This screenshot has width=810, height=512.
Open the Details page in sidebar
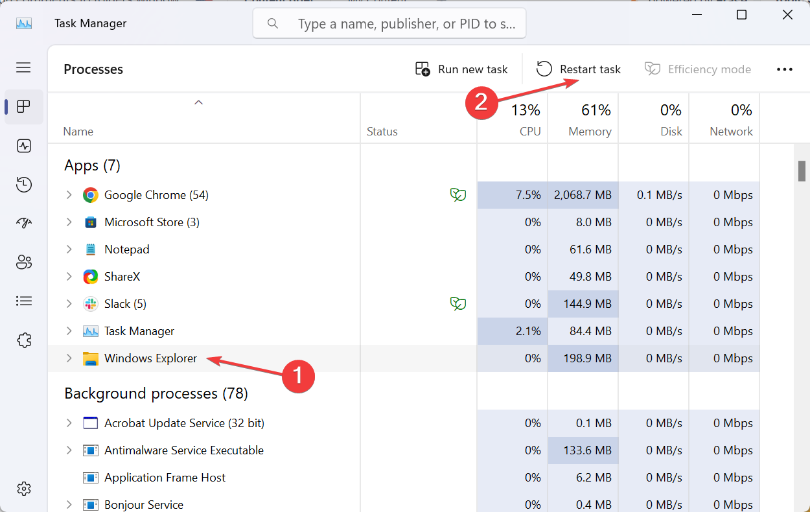[24, 301]
